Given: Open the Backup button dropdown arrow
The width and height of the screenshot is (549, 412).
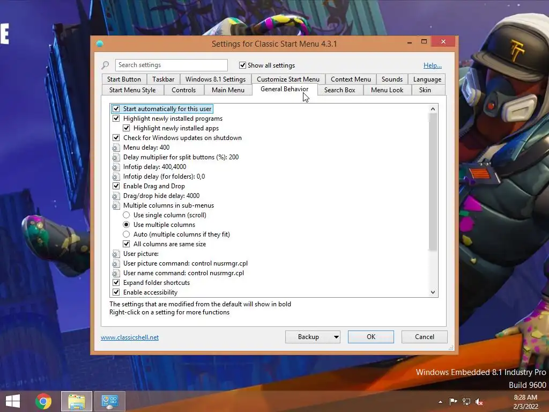Looking at the screenshot, I should tap(336, 337).
